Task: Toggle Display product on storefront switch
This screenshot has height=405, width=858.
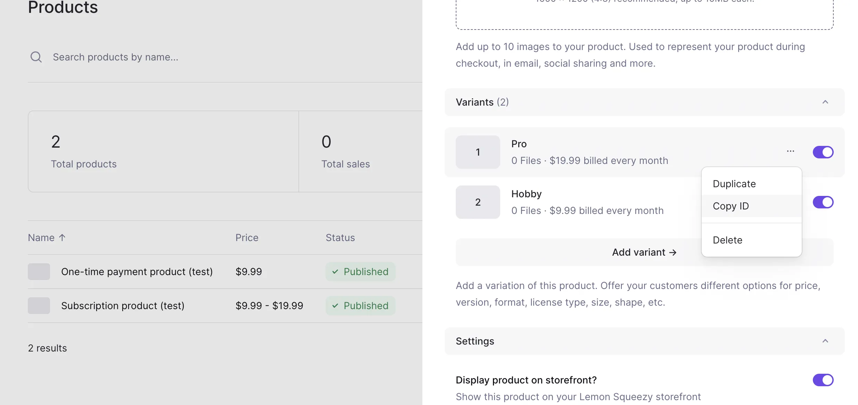Action: (x=823, y=380)
